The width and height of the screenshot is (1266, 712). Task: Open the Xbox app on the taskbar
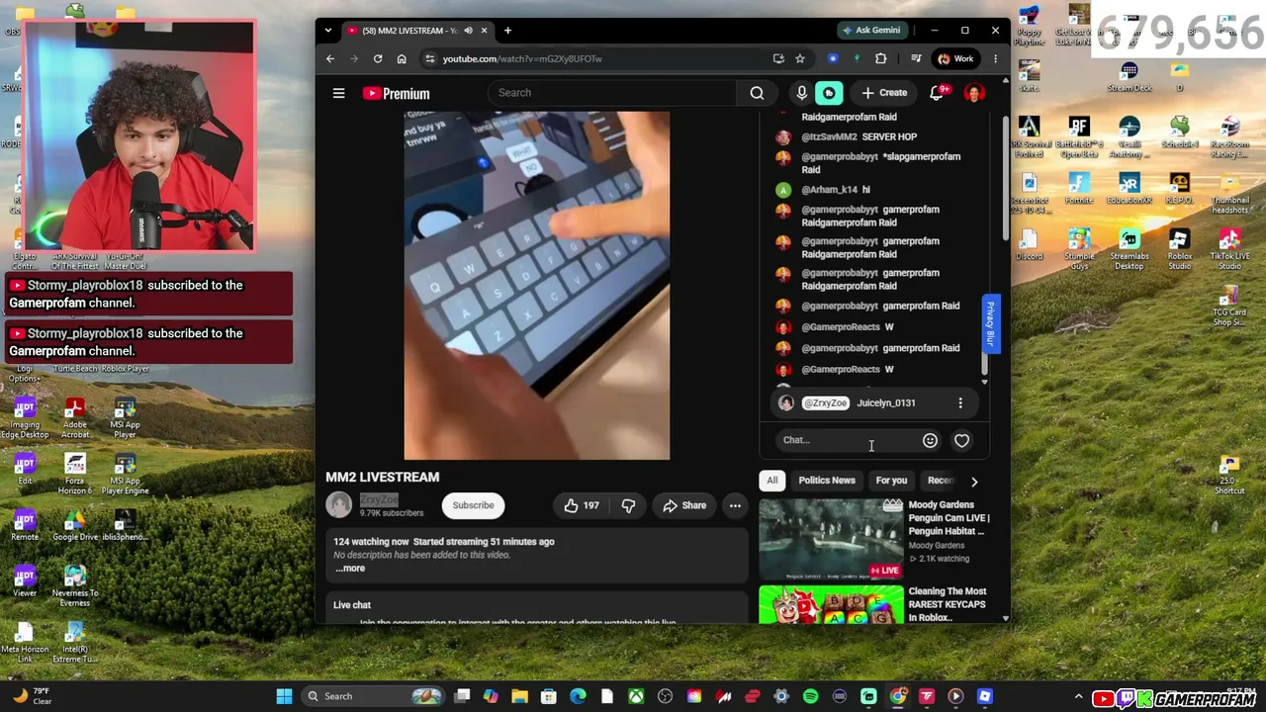coord(636,696)
